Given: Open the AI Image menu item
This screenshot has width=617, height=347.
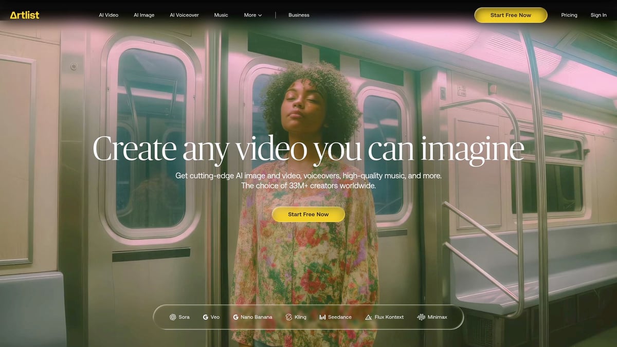Looking at the screenshot, I should 144,15.
